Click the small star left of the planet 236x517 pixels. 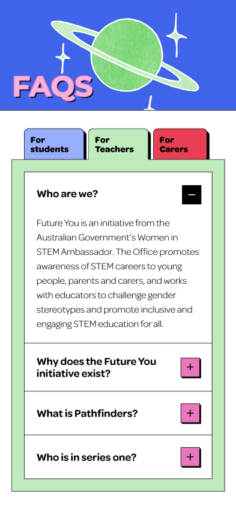coord(62,58)
